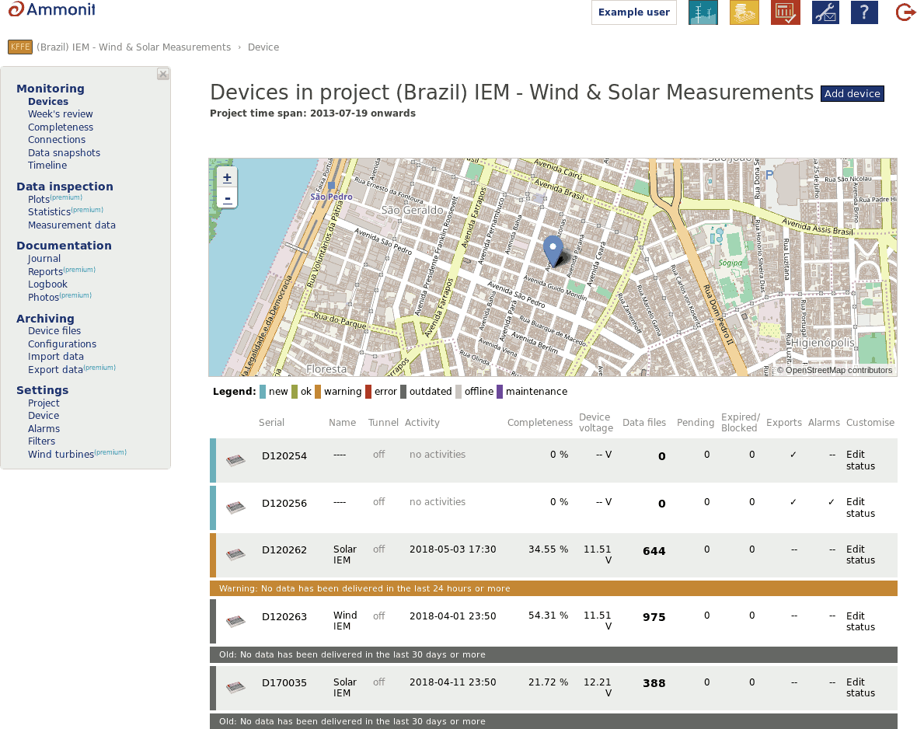The image size is (917, 729).
Task: Click the map zoom in plus control
Action: (x=226, y=177)
